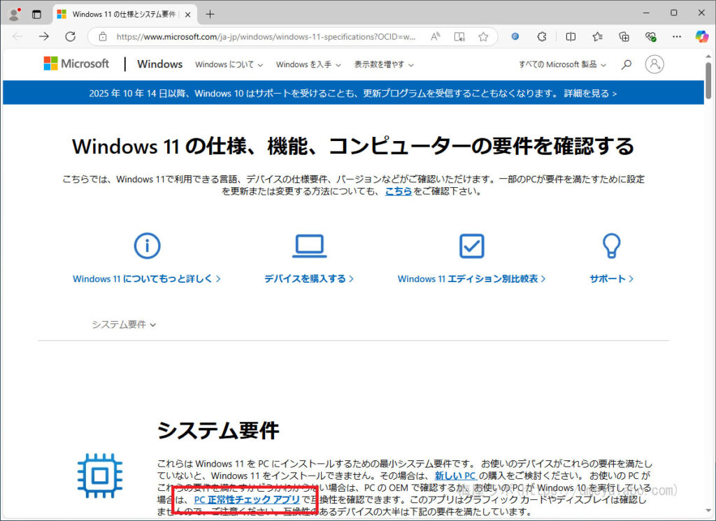This screenshot has width=716, height=521.
Task: Open the Favorites list icon
Action: pyautogui.click(x=597, y=36)
